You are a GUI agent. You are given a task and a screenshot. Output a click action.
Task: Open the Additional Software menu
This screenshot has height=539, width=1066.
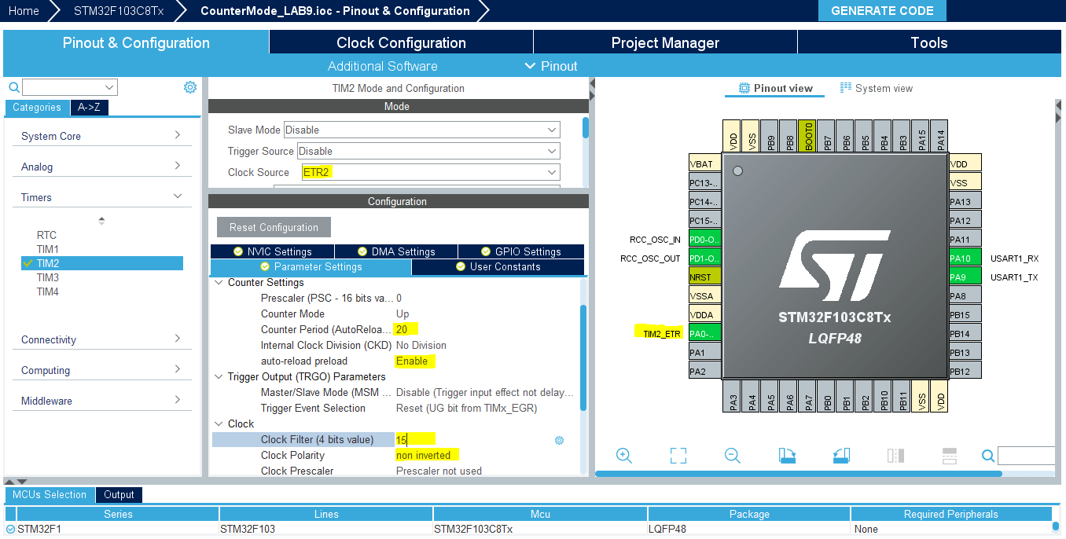point(382,66)
